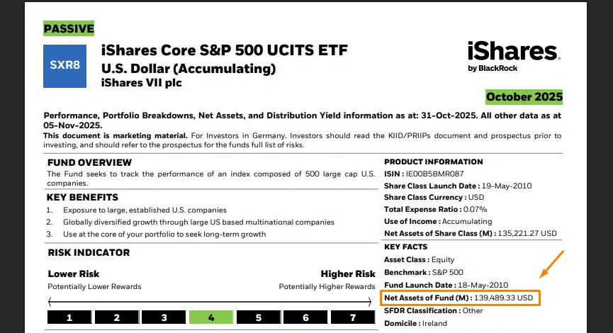Viewport: 613px width, 333px height.
Task: Click the green highlighted risk level 4
Action: [x=211, y=317]
